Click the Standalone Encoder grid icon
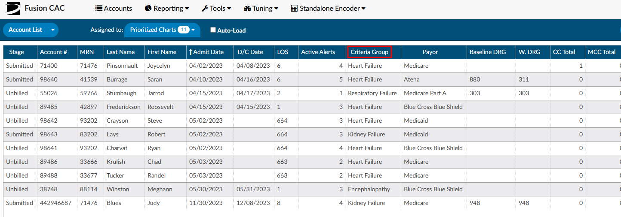Image resolution: width=621 pixels, height=217 pixels. click(294, 8)
